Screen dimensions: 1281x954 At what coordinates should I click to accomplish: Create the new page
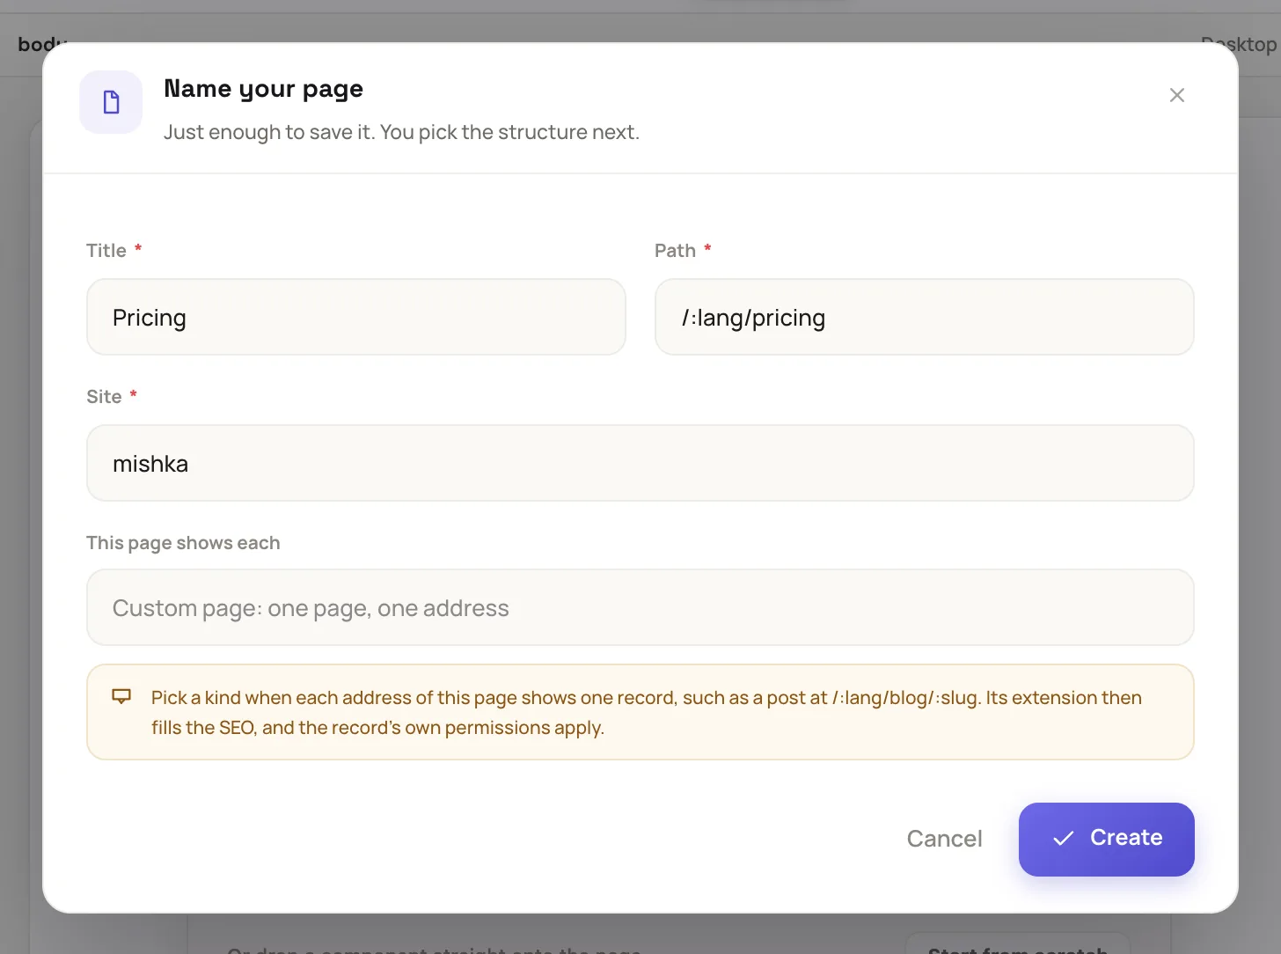(x=1107, y=839)
